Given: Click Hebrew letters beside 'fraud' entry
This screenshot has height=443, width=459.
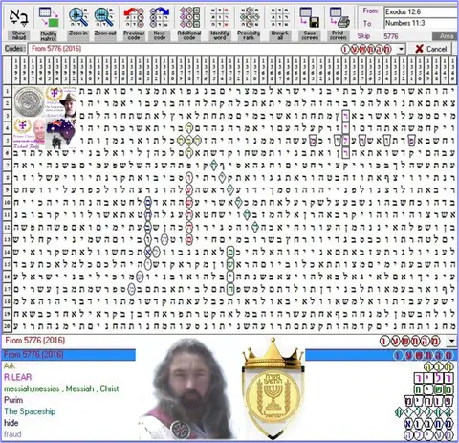Looking at the screenshot, I should point(429,435).
